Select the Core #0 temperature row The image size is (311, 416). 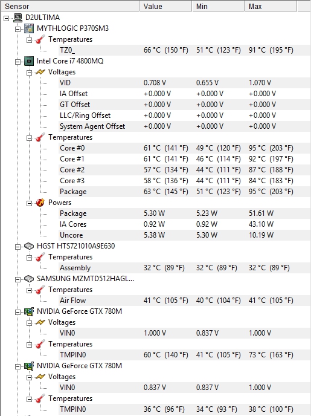point(185,148)
